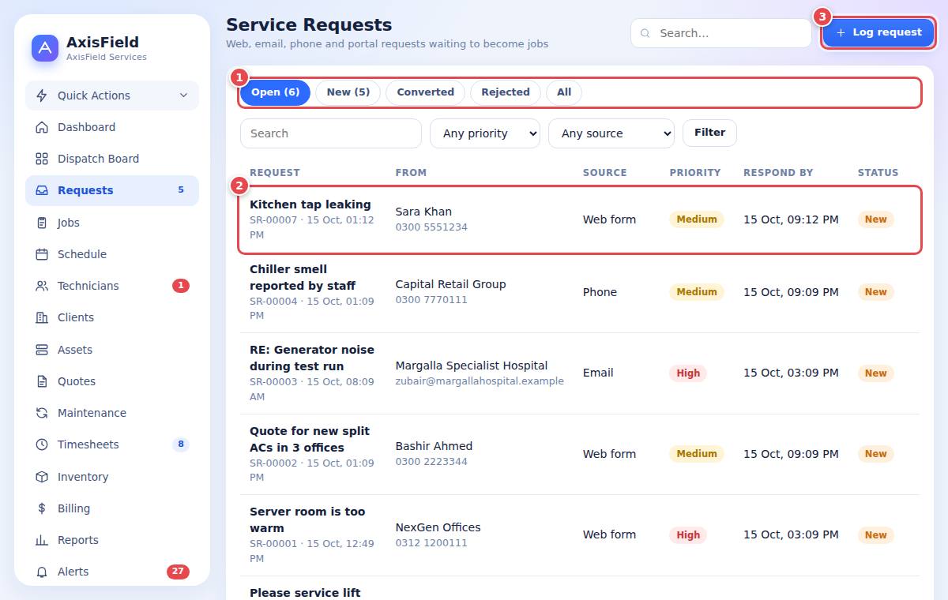The image size is (948, 600).
Task: Click the Technicians badge showing 1
Action: 181,286
